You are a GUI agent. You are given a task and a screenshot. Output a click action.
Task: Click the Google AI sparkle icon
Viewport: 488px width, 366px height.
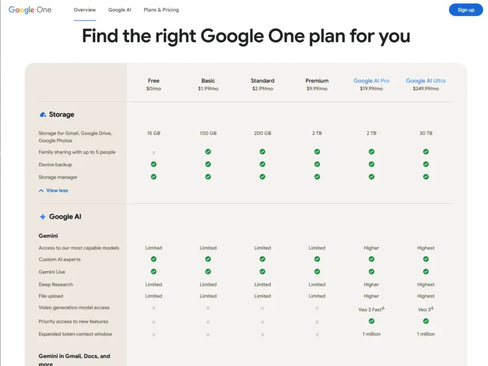click(43, 217)
